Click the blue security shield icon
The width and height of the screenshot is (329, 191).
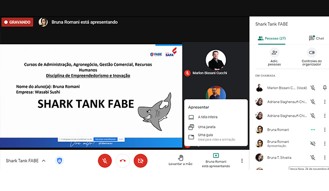pyautogui.click(x=60, y=161)
